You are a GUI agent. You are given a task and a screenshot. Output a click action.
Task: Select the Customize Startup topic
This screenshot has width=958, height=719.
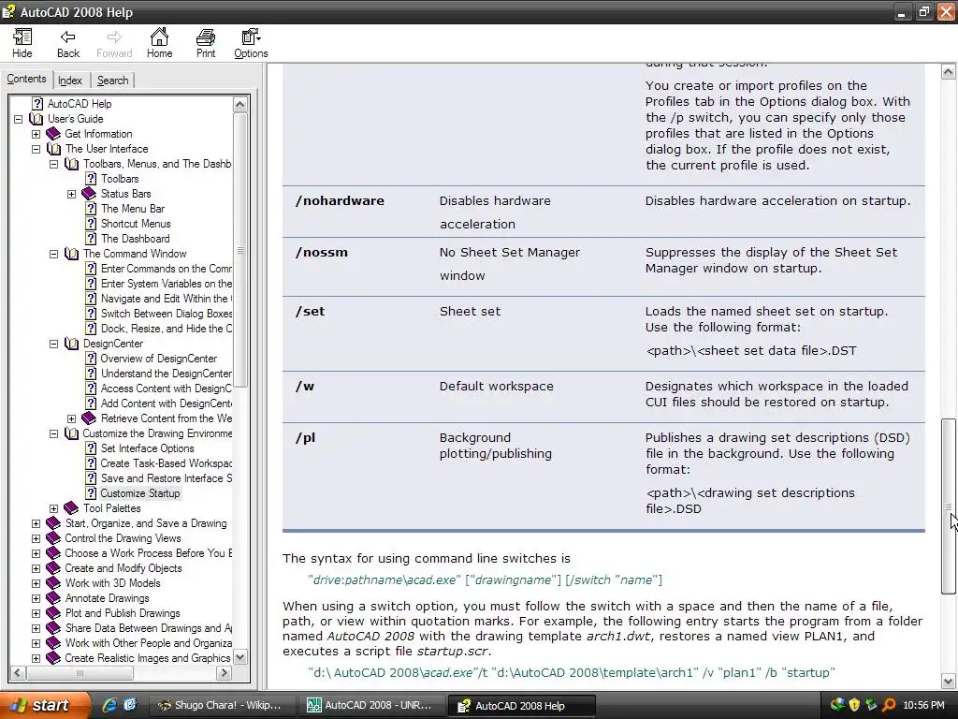pos(140,493)
